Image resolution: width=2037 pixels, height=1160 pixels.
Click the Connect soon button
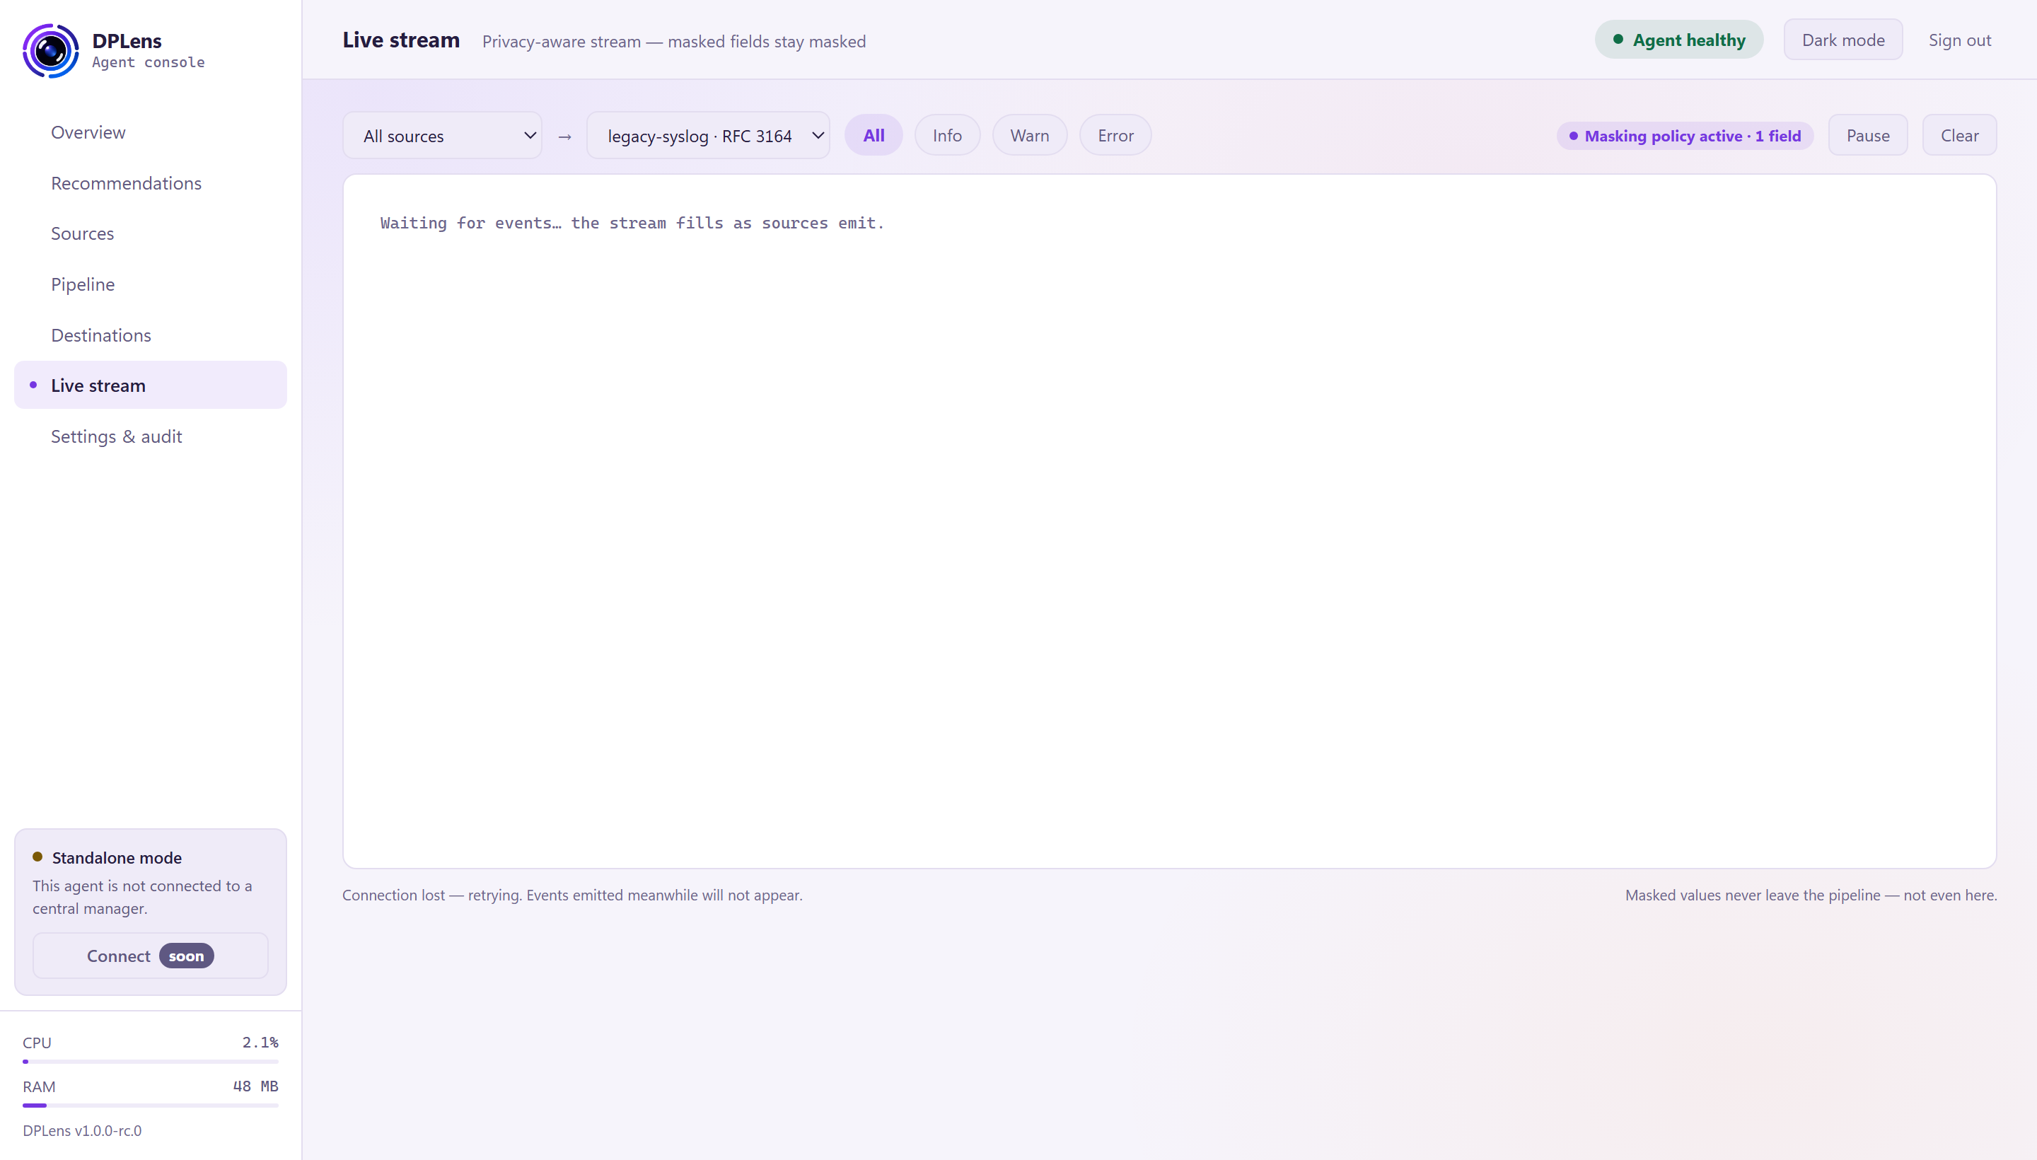[150, 956]
